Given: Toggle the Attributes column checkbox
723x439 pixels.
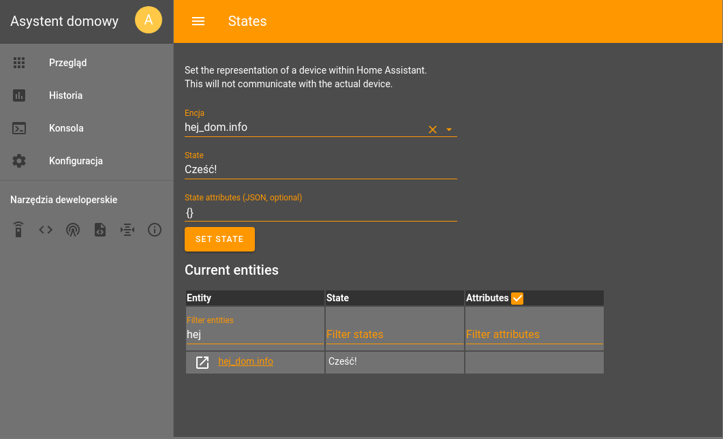Looking at the screenshot, I should pos(517,298).
